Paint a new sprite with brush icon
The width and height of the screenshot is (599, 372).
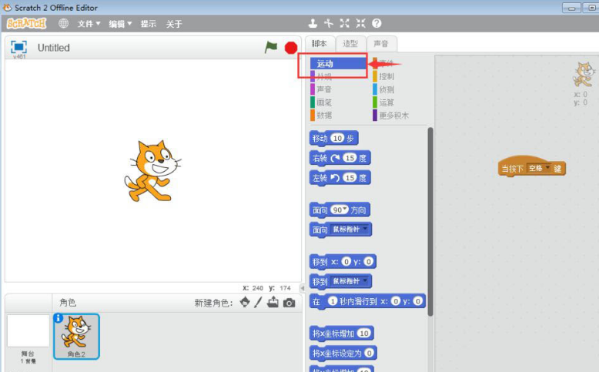tap(258, 303)
